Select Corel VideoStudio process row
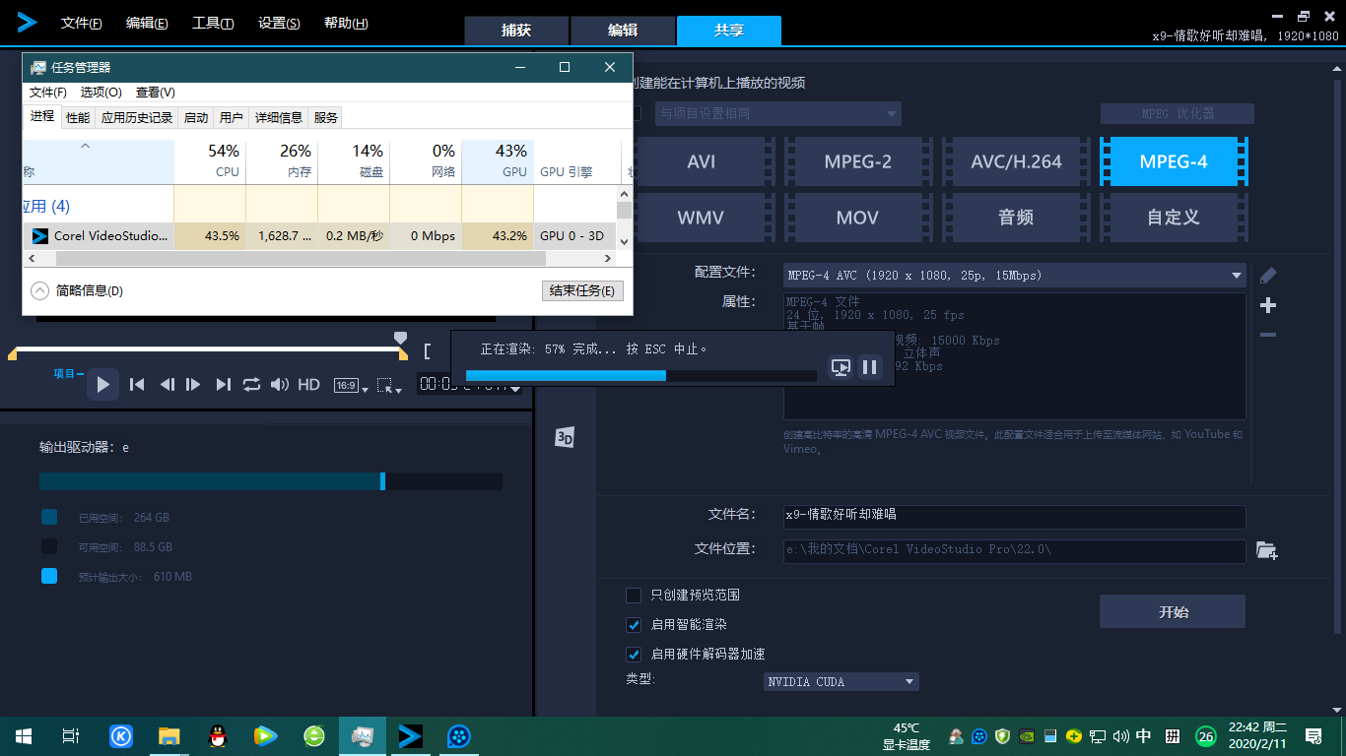1346x756 pixels. pos(319,236)
